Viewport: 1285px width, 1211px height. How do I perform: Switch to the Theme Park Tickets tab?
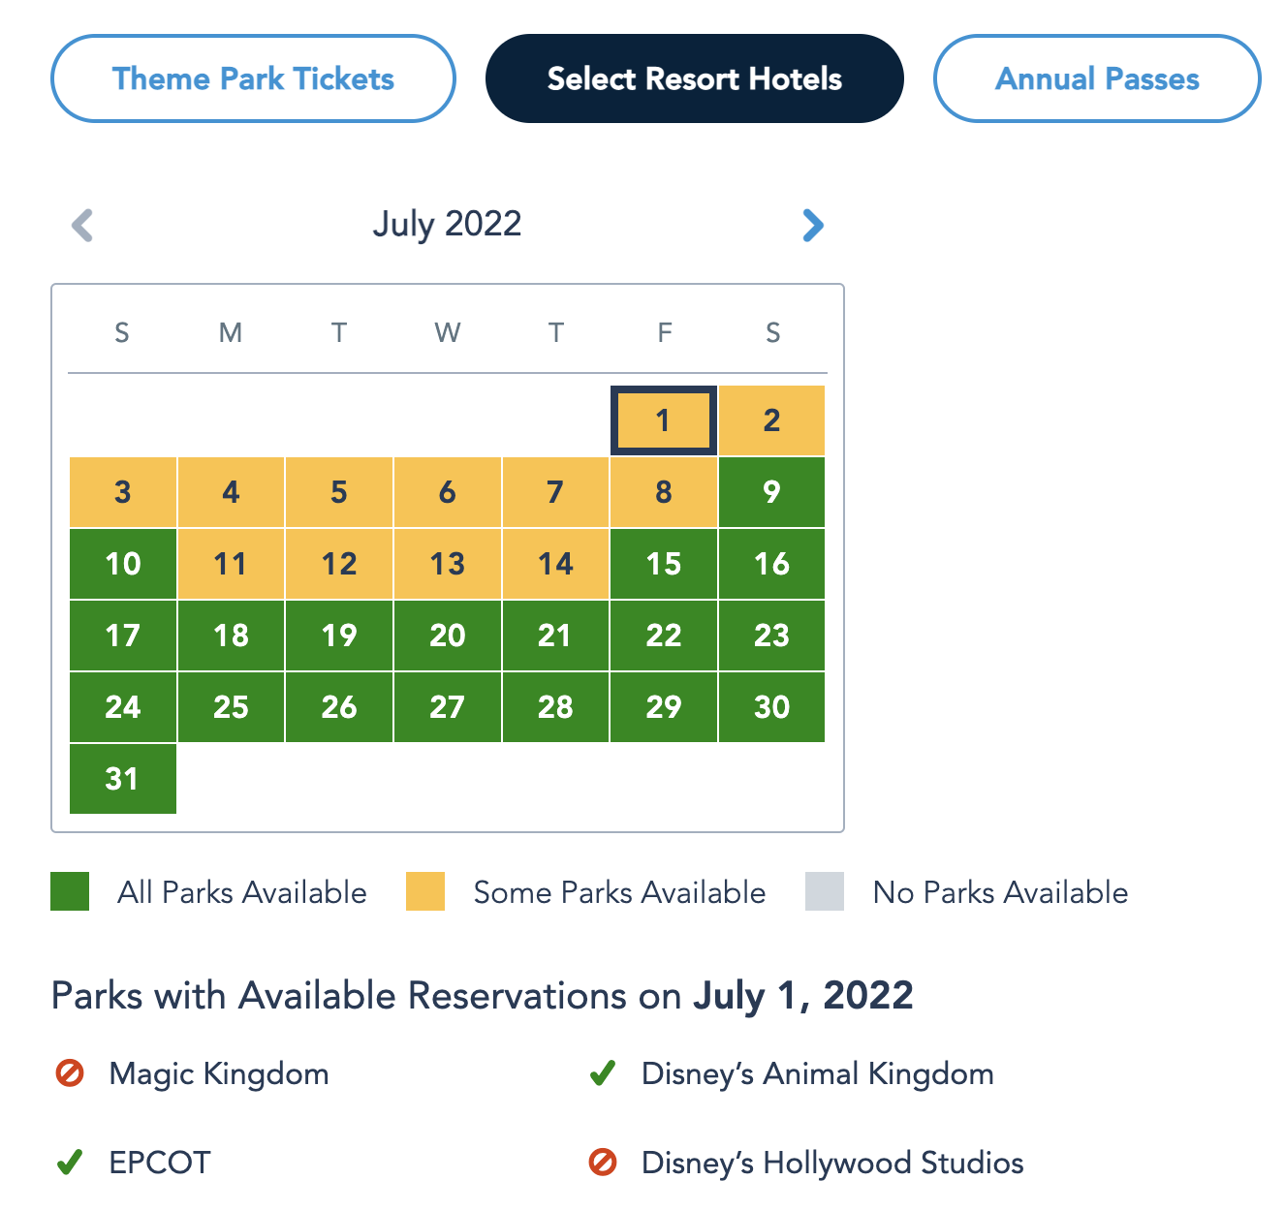tap(253, 78)
